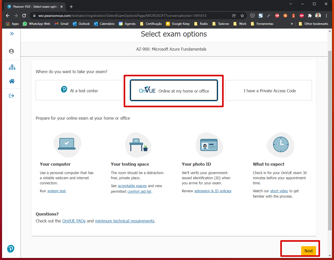Open the Certificação bookmarks folder
Image resolution: width=334 pixels, height=260 pixels.
click(151, 24)
